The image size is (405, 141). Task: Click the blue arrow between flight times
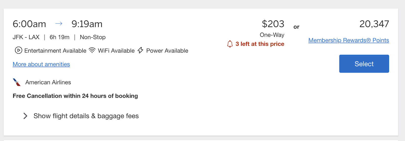(59, 24)
